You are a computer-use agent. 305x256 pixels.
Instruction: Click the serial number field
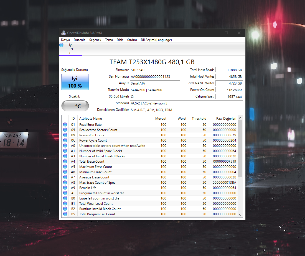point(155,76)
